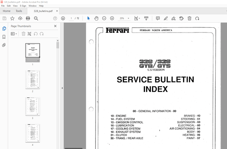Click "00 - GENERAL INFORMATION - 00" text
This screenshot has height=149, width=227.
(x=155, y=111)
